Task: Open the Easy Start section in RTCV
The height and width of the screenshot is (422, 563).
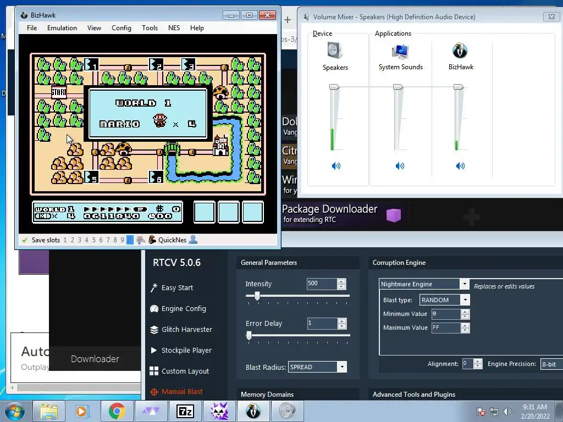Action: (x=172, y=288)
